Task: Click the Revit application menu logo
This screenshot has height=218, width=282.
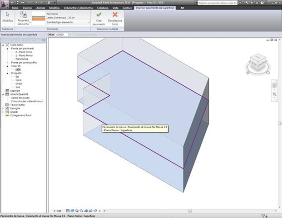Action: tap(4, 4)
